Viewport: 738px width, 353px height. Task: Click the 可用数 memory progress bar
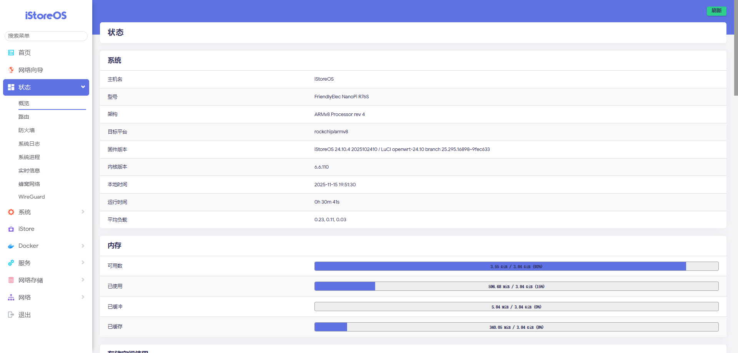click(516, 266)
